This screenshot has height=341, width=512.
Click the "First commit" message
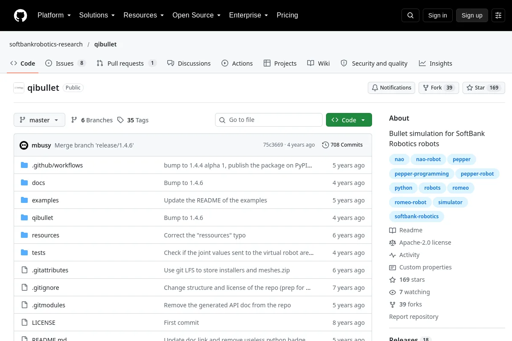click(181, 323)
